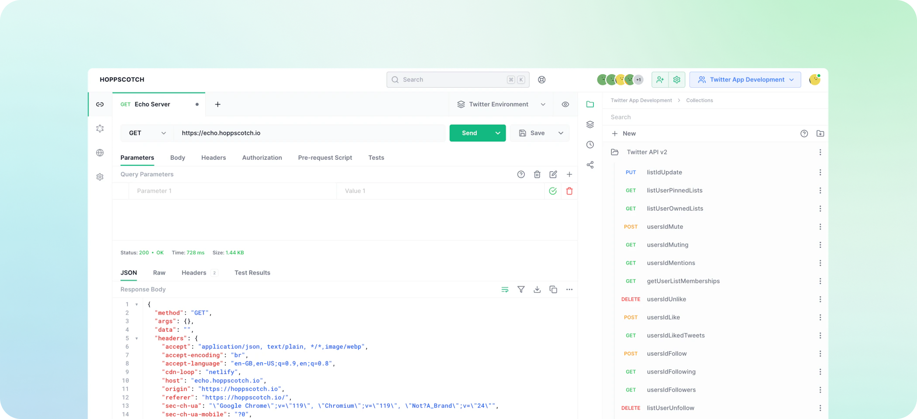The height and width of the screenshot is (419, 917).
Task: Open team settings gear in header
Action: pos(677,79)
